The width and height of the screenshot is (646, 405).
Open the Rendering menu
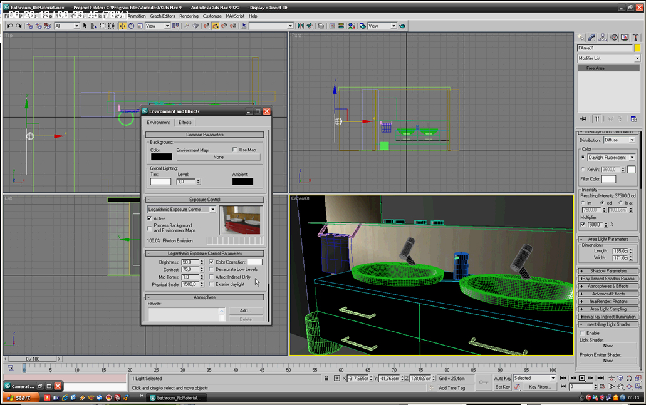[x=189, y=16]
